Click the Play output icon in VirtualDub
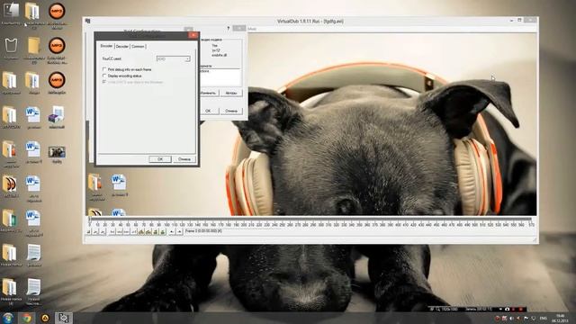576x324 pixels. [x=103, y=232]
